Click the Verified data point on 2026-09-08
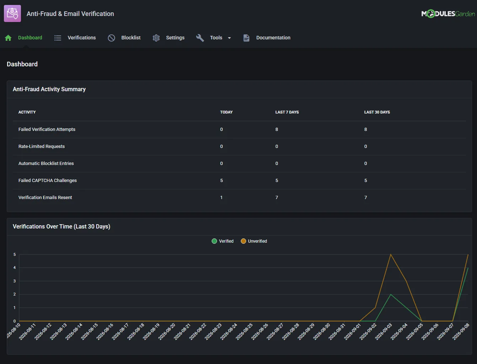Viewport: 477px width, 364px height. point(468,268)
